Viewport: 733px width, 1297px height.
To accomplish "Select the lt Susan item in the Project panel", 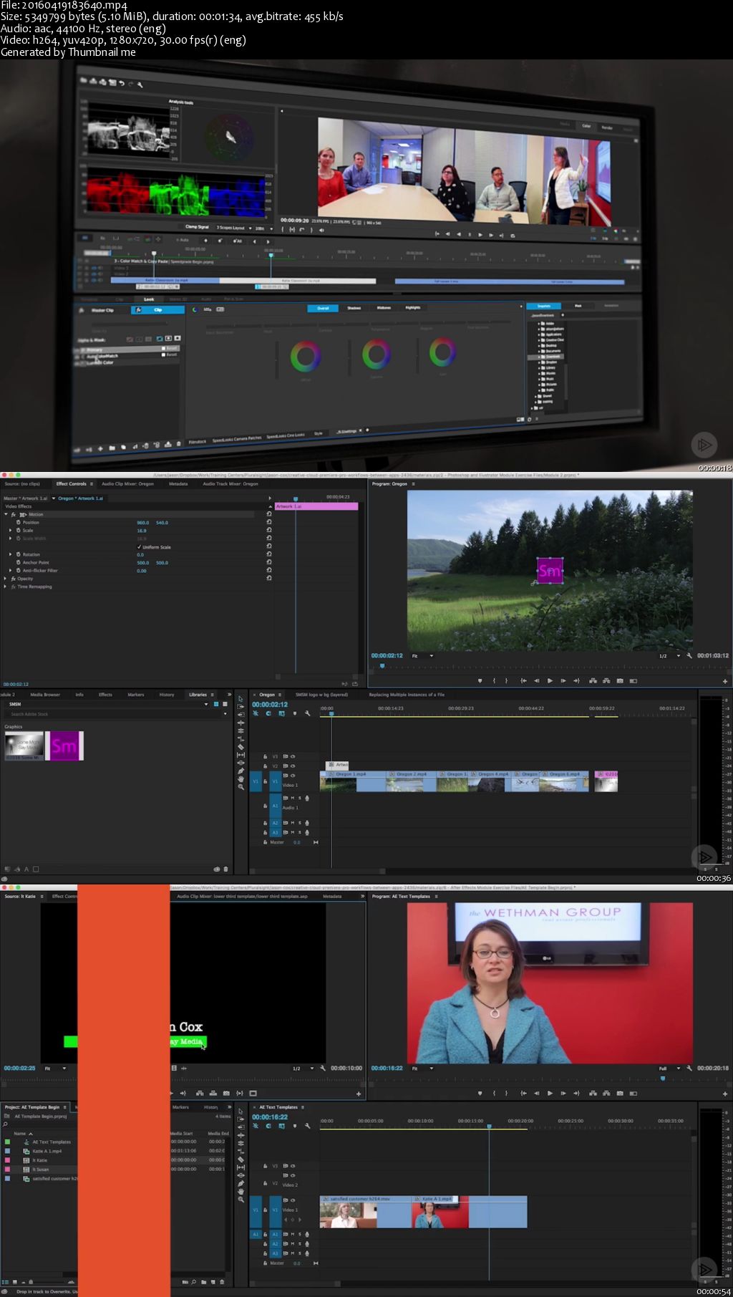I will click(41, 1170).
